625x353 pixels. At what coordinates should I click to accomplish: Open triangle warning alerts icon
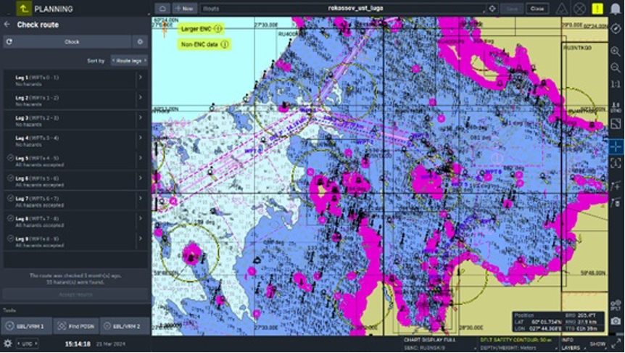(x=561, y=9)
